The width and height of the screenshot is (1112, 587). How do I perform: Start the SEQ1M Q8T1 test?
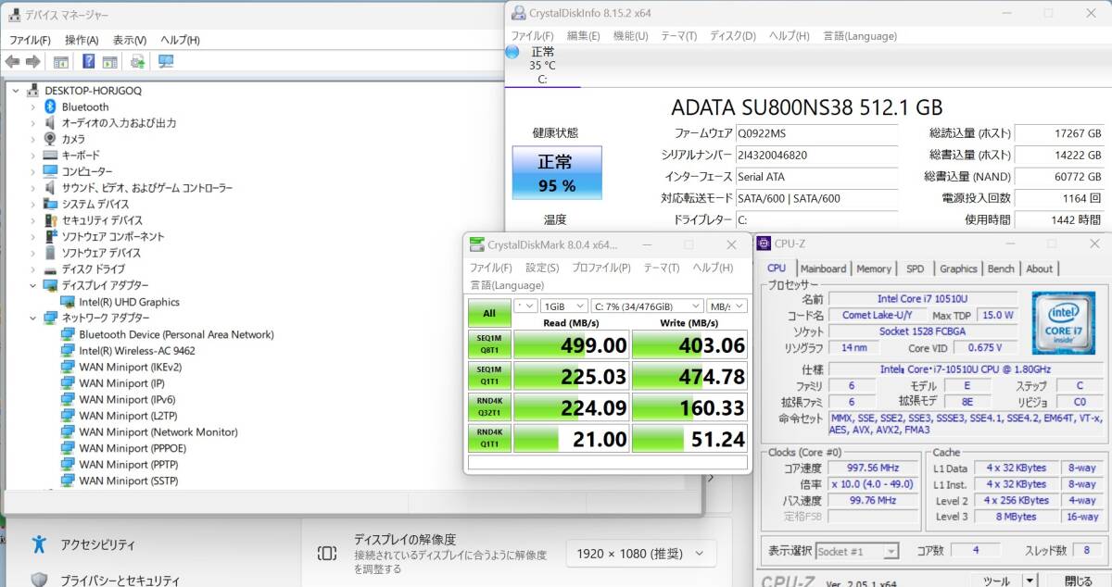tap(489, 344)
